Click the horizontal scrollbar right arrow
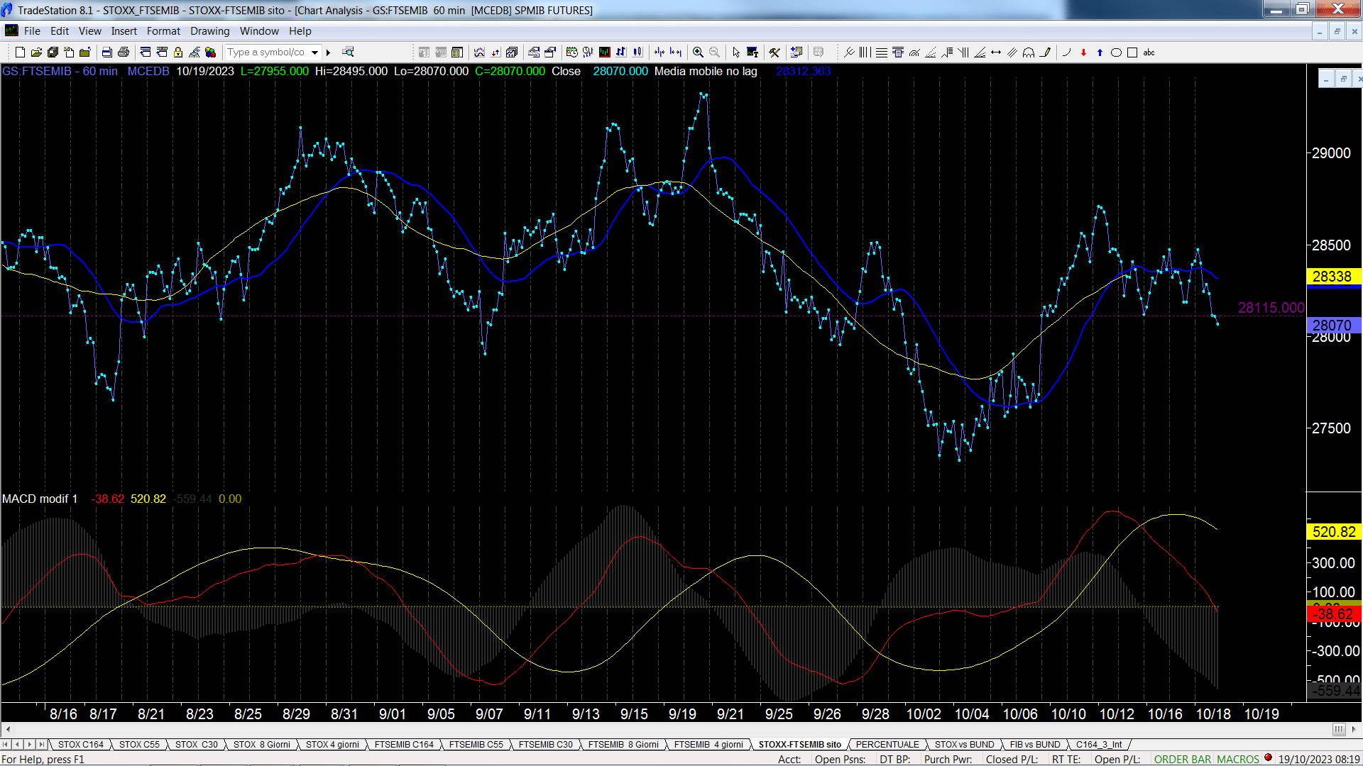This screenshot has height=766, width=1363. tap(1354, 729)
